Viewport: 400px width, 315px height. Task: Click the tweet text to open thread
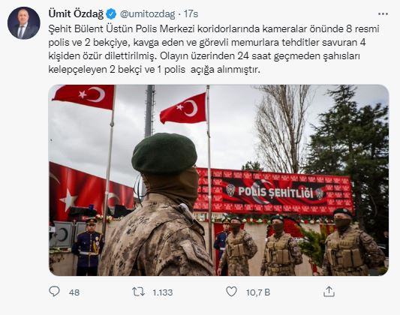214,49
